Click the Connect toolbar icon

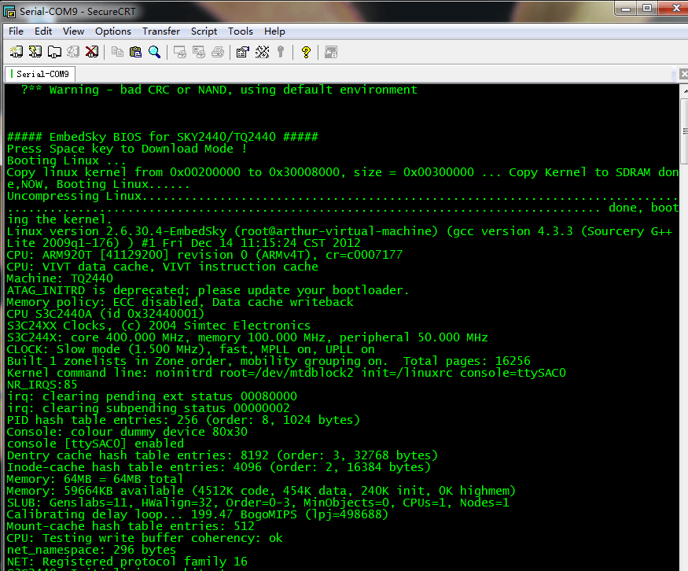click(x=16, y=52)
